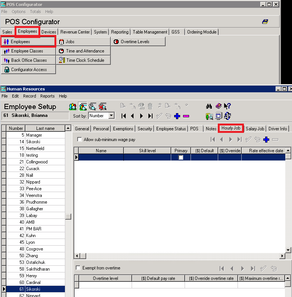
Task: Click the binoculars search icon
Action: [209, 106]
